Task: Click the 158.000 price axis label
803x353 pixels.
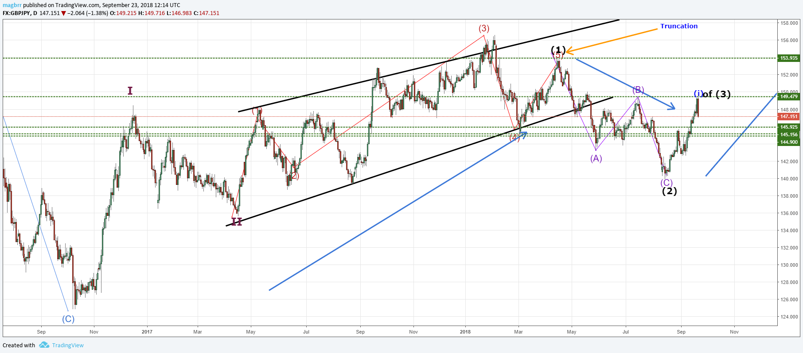Action: (789, 23)
